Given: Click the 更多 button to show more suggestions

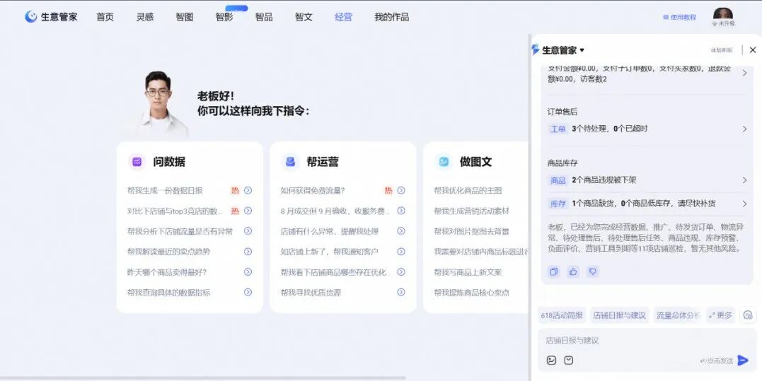Looking at the screenshot, I should point(720,315).
